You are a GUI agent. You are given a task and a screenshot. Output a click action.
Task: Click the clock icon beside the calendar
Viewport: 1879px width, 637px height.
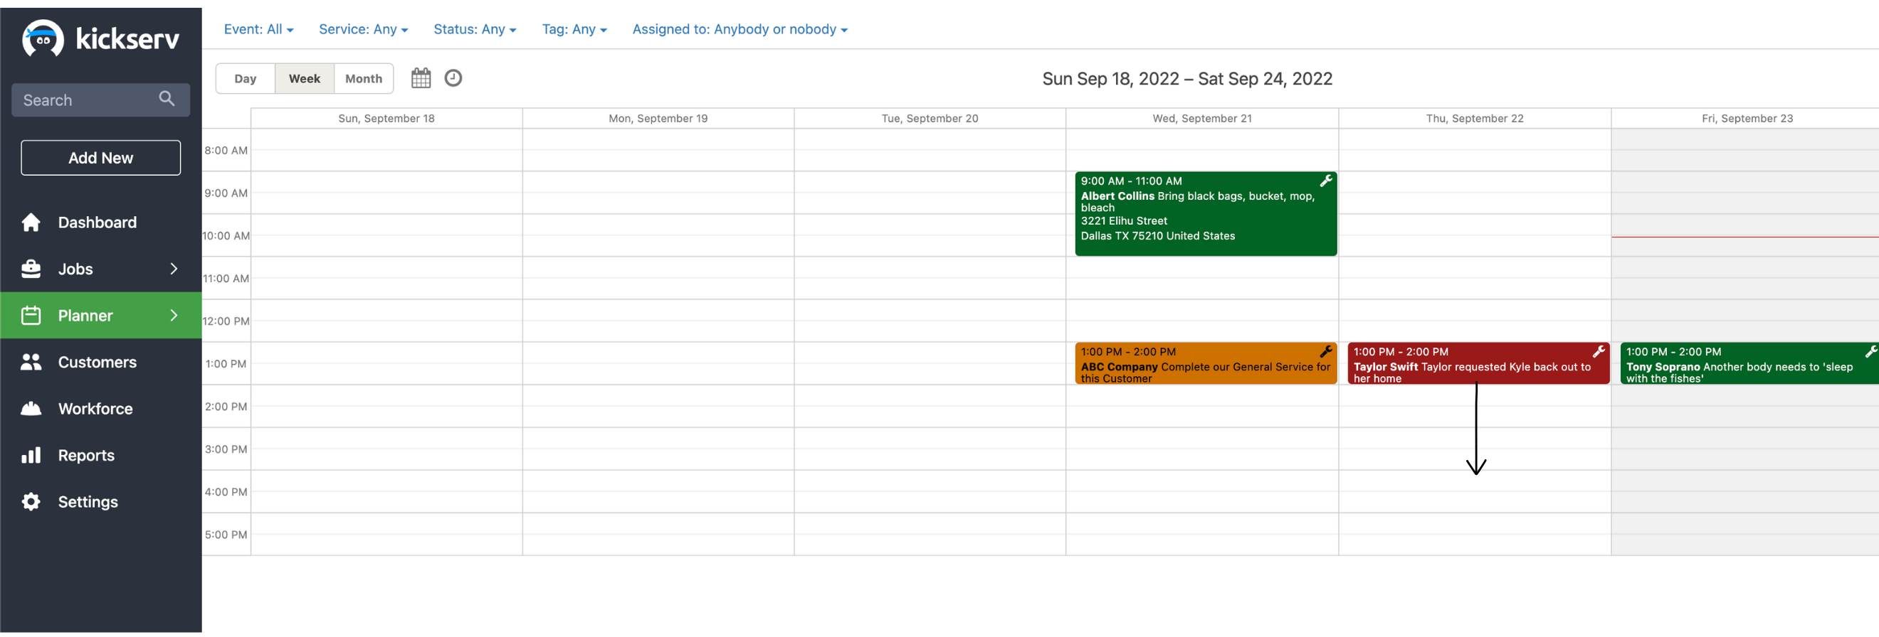453,78
